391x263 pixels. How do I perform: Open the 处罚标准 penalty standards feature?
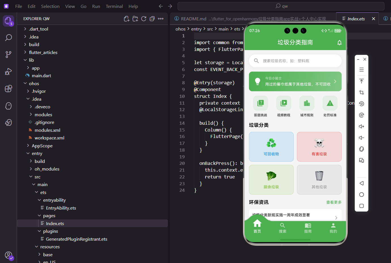[330, 103]
